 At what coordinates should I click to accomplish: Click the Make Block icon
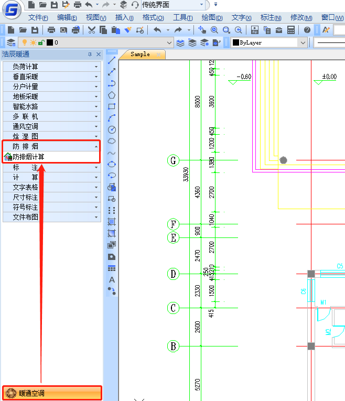112,199
